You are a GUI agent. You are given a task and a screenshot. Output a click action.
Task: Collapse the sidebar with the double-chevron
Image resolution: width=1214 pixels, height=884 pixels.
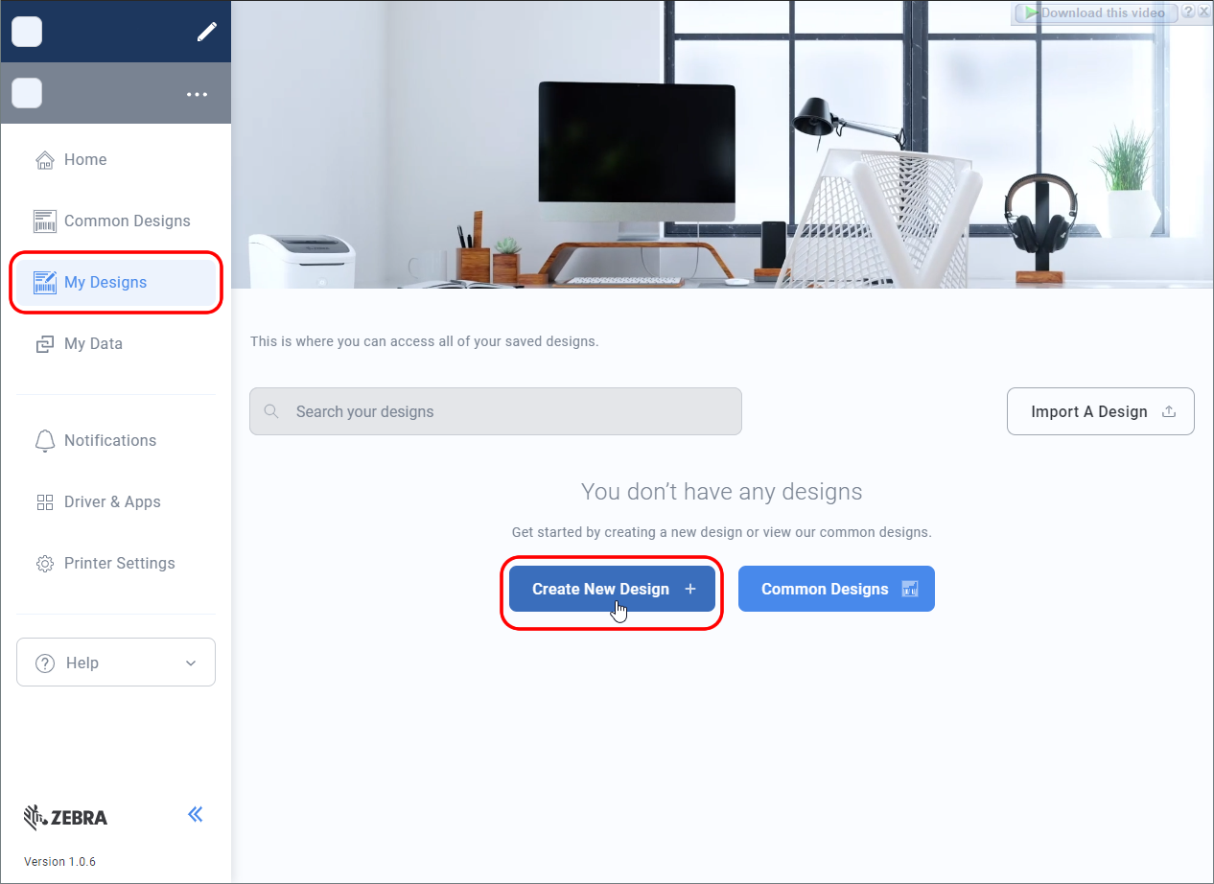[x=195, y=814]
